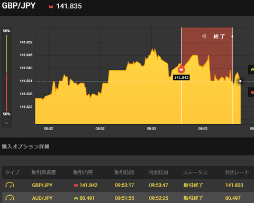Click the gauge type icon in the AUD/JPY row
The image size is (254, 203).
[10, 198]
